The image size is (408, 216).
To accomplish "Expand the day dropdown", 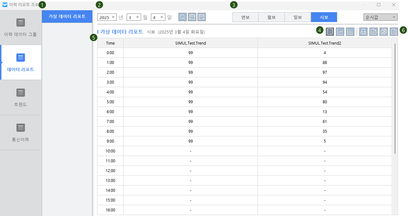I will [x=158, y=17].
